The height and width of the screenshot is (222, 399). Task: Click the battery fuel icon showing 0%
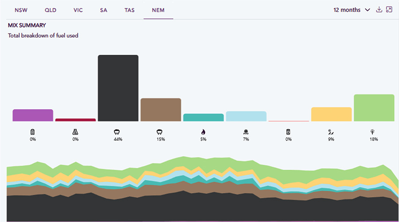click(33, 132)
